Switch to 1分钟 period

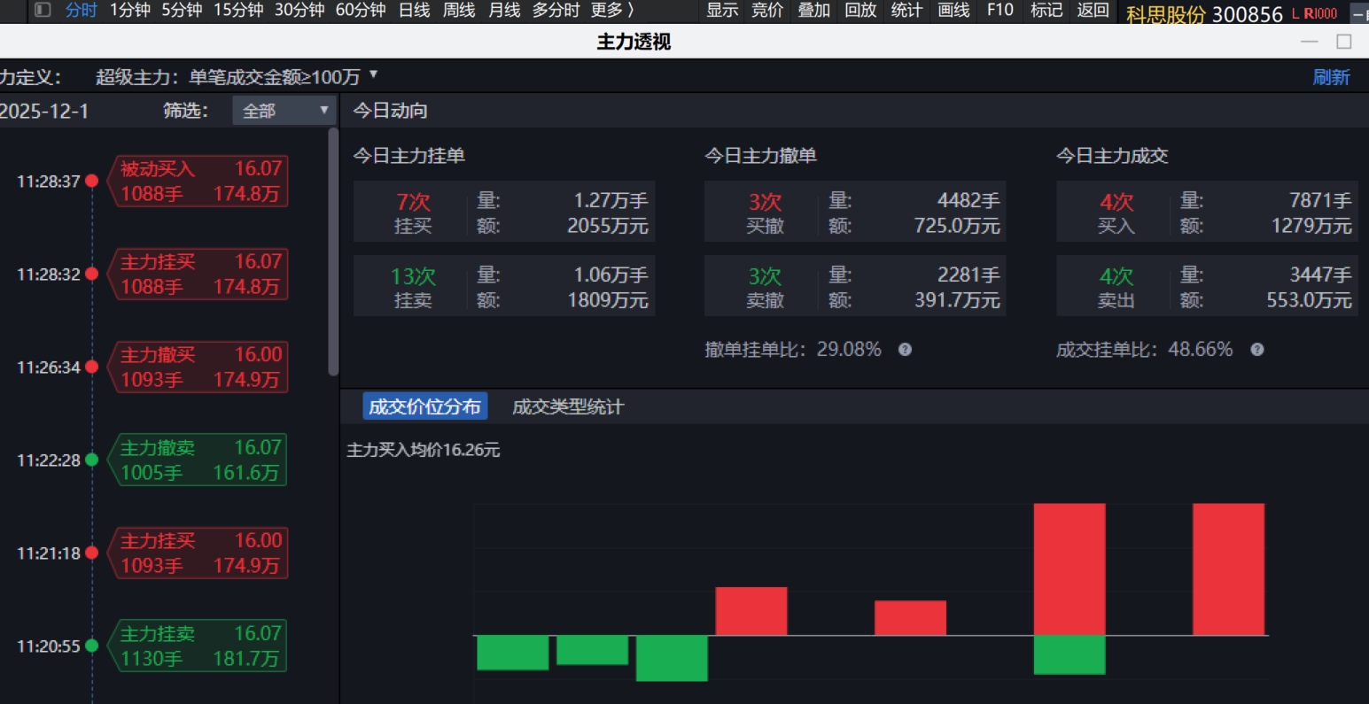click(x=129, y=11)
